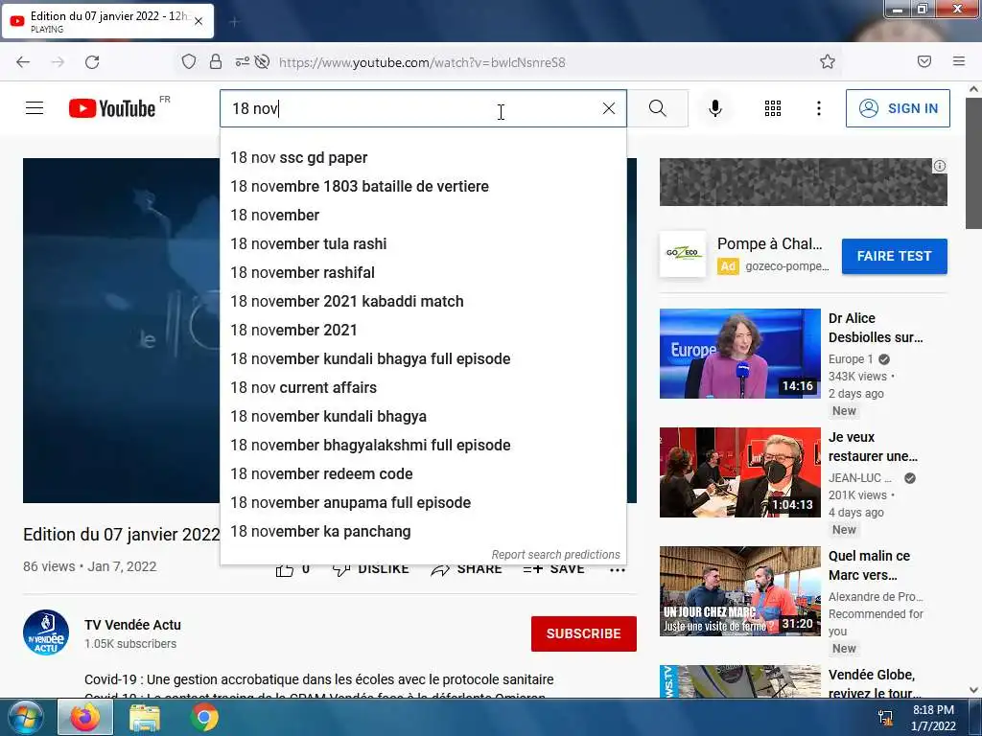Open the GoZeco advertiser logo

point(683,254)
